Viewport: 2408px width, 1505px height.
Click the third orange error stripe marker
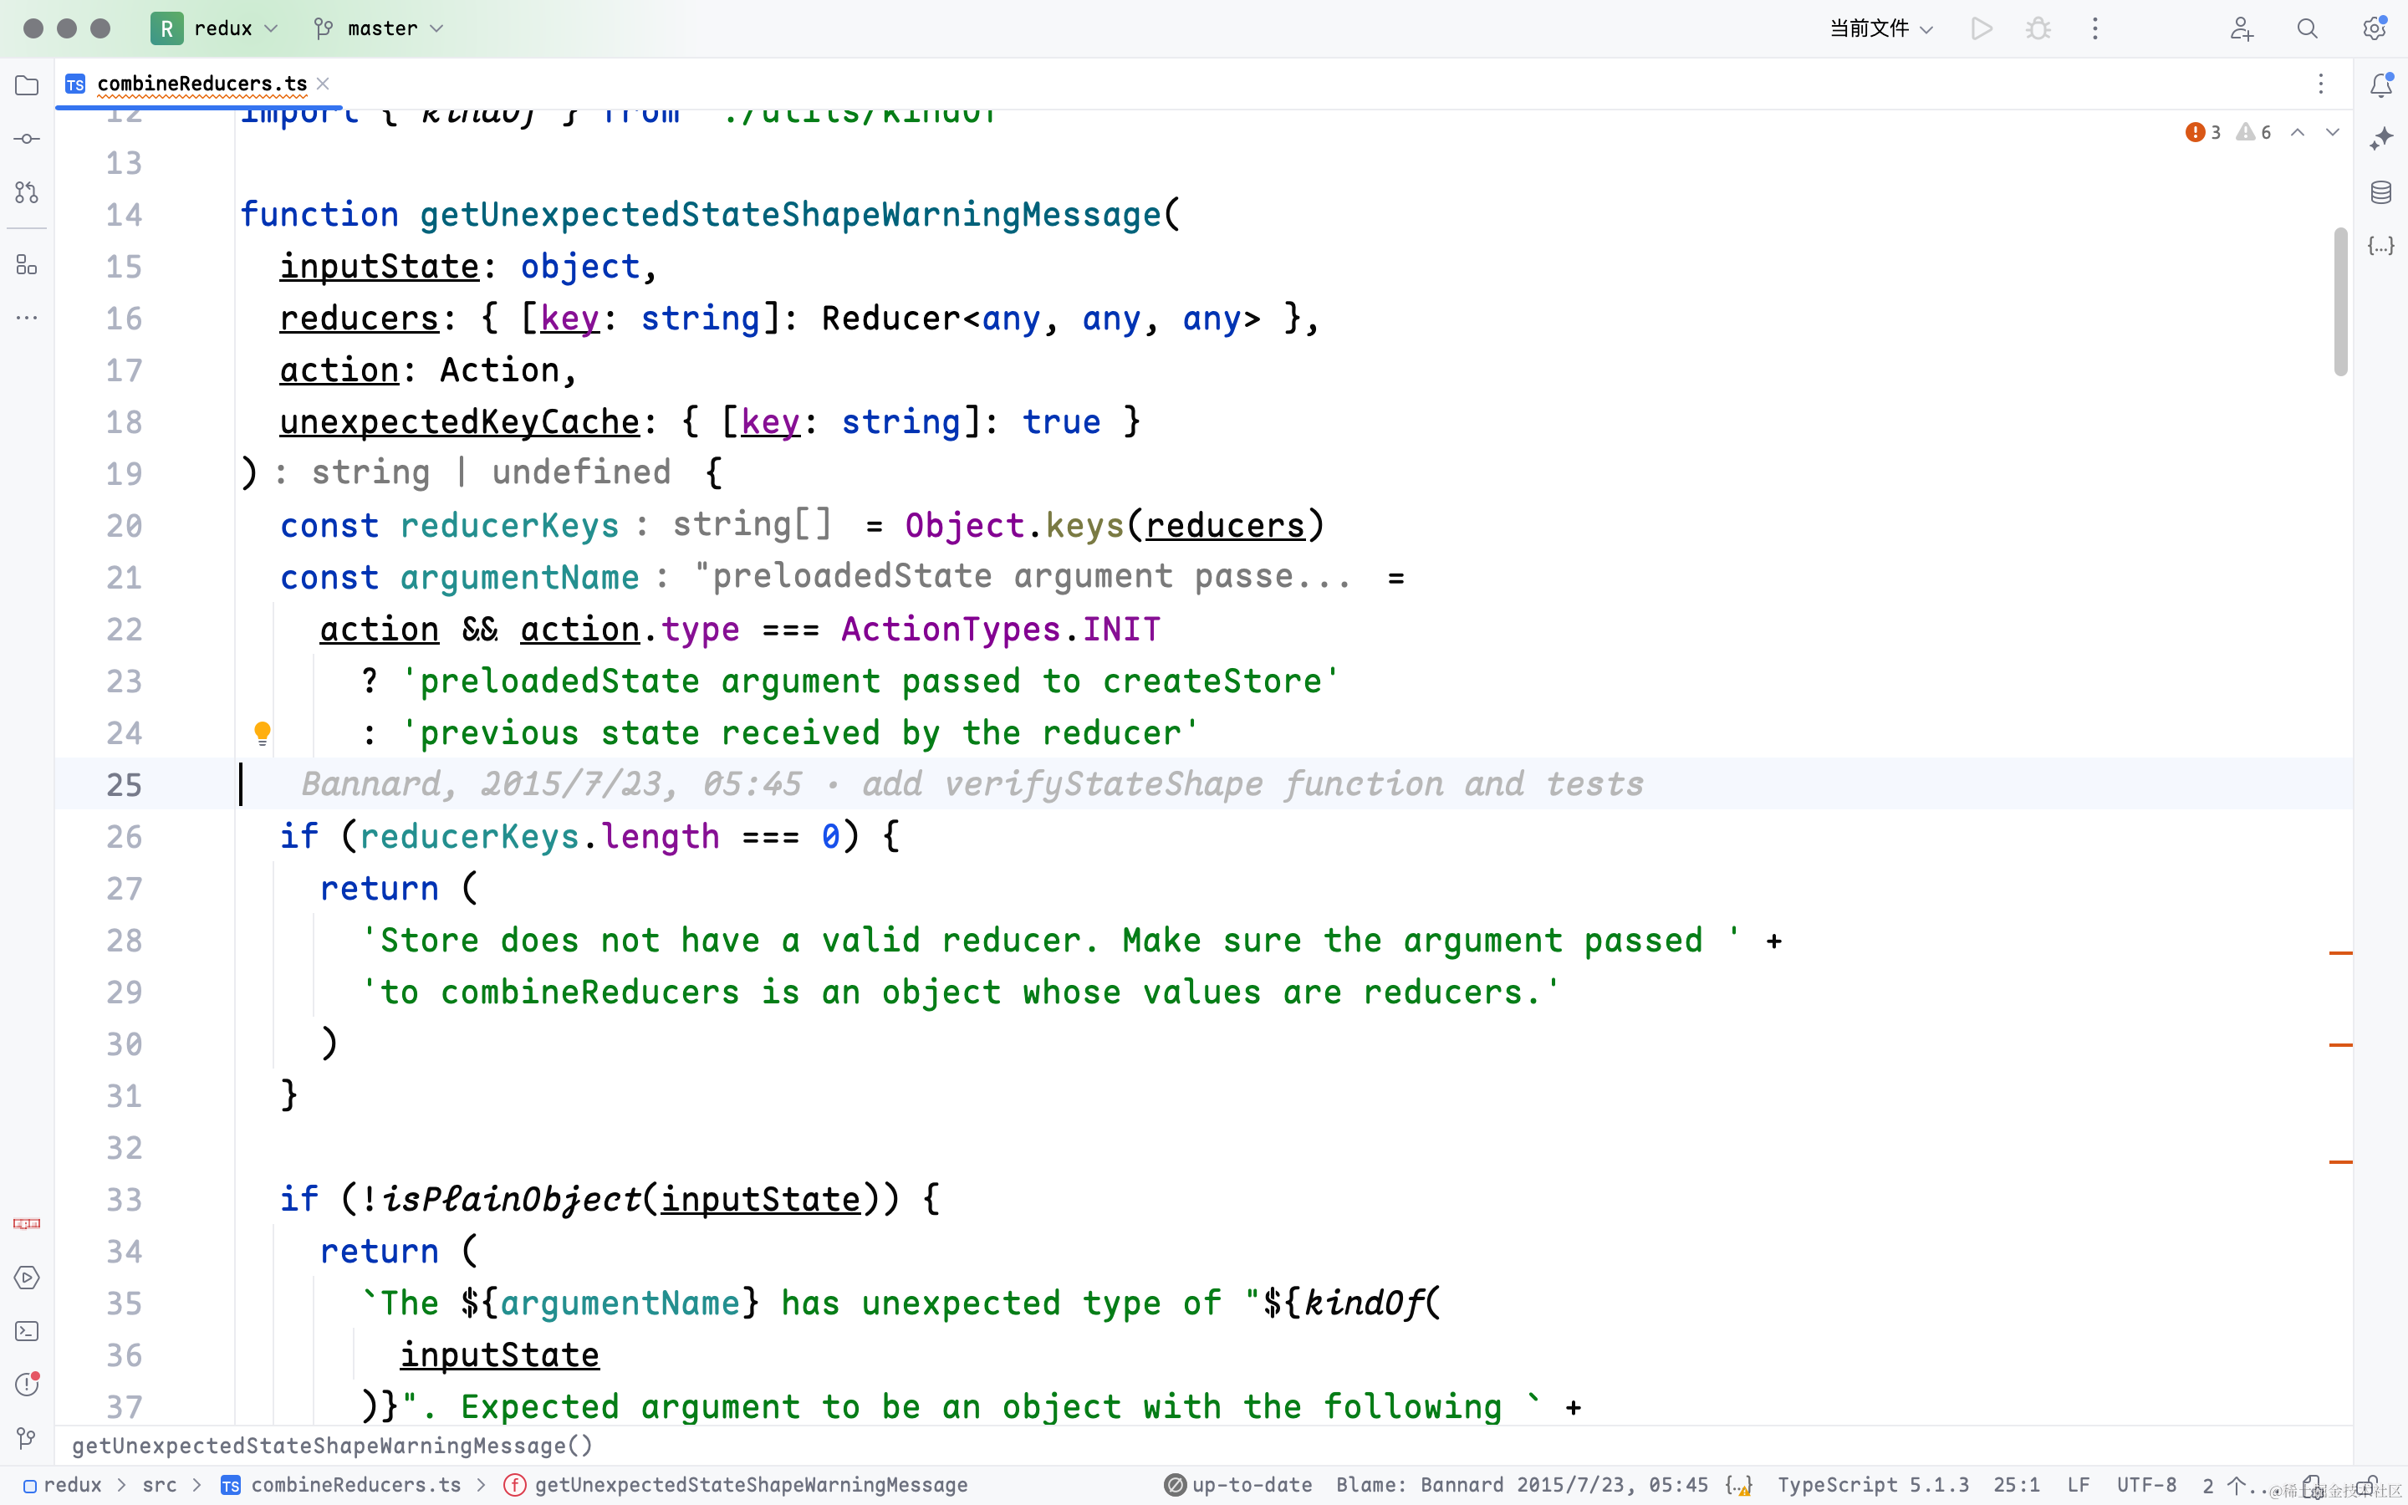tap(2340, 1161)
